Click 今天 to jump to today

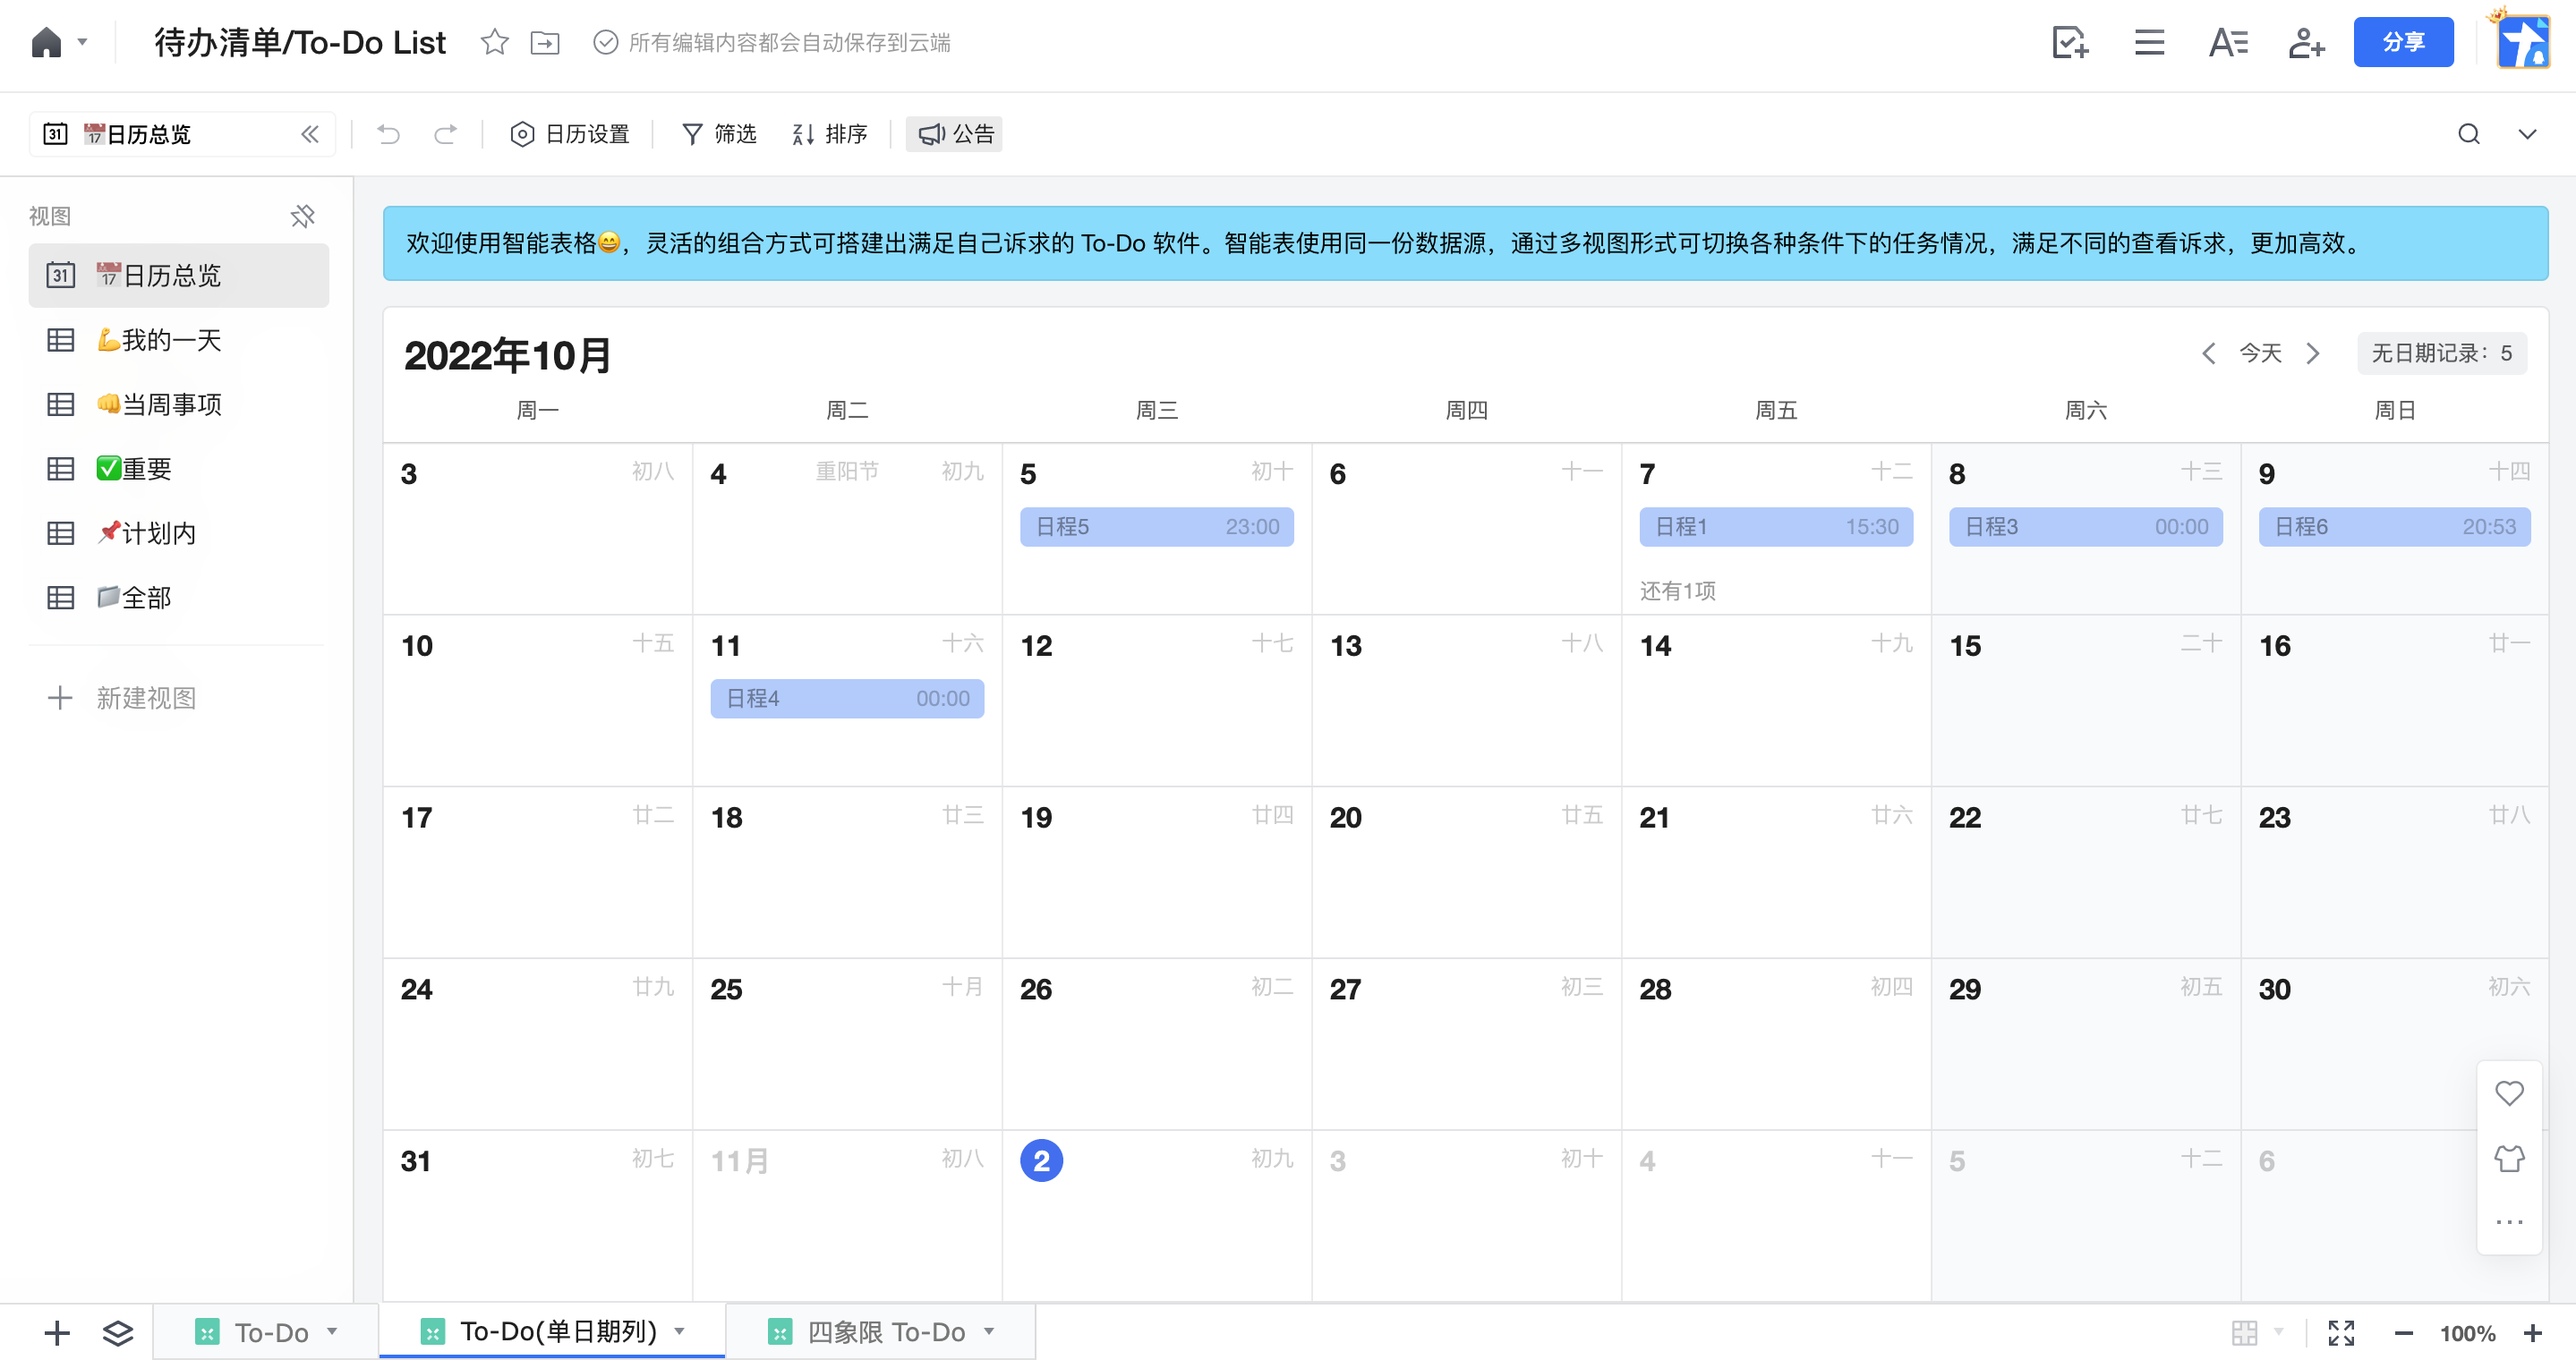[x=2260, y=353]
